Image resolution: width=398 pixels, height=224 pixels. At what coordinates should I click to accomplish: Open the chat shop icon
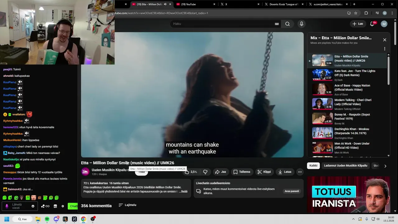tap(55, 206)
